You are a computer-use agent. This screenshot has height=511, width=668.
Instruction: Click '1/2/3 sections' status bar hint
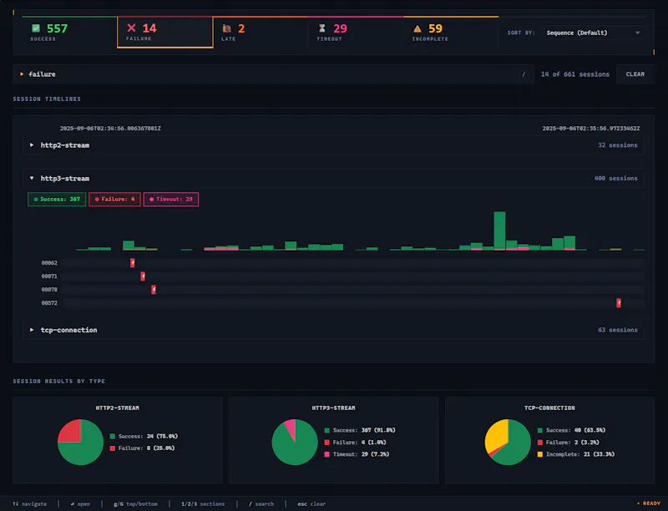pyautogui.click(x=203, y=504)
